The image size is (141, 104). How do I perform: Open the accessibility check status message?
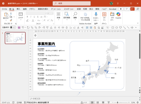coord(36,102)
